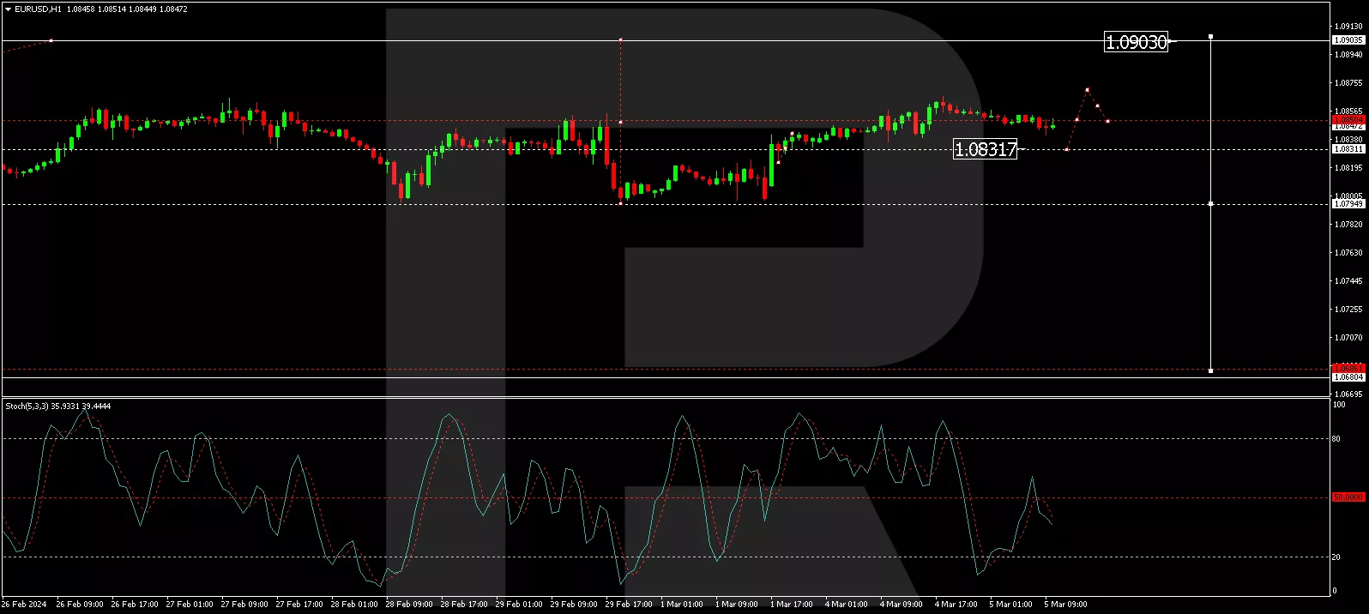Click the 5 Mar 09:00 time label
This screenshot has width=1369, height=614.
[1065, 605]
